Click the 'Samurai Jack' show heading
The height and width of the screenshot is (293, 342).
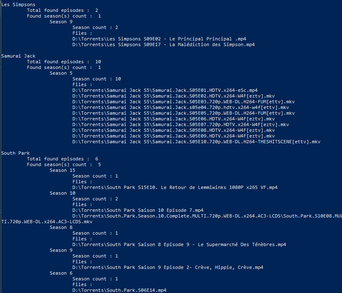(18, 56)
